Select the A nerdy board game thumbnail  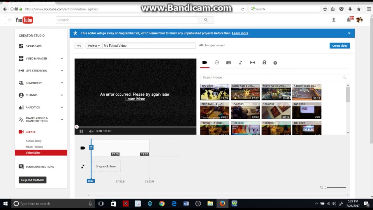[307, 92]
